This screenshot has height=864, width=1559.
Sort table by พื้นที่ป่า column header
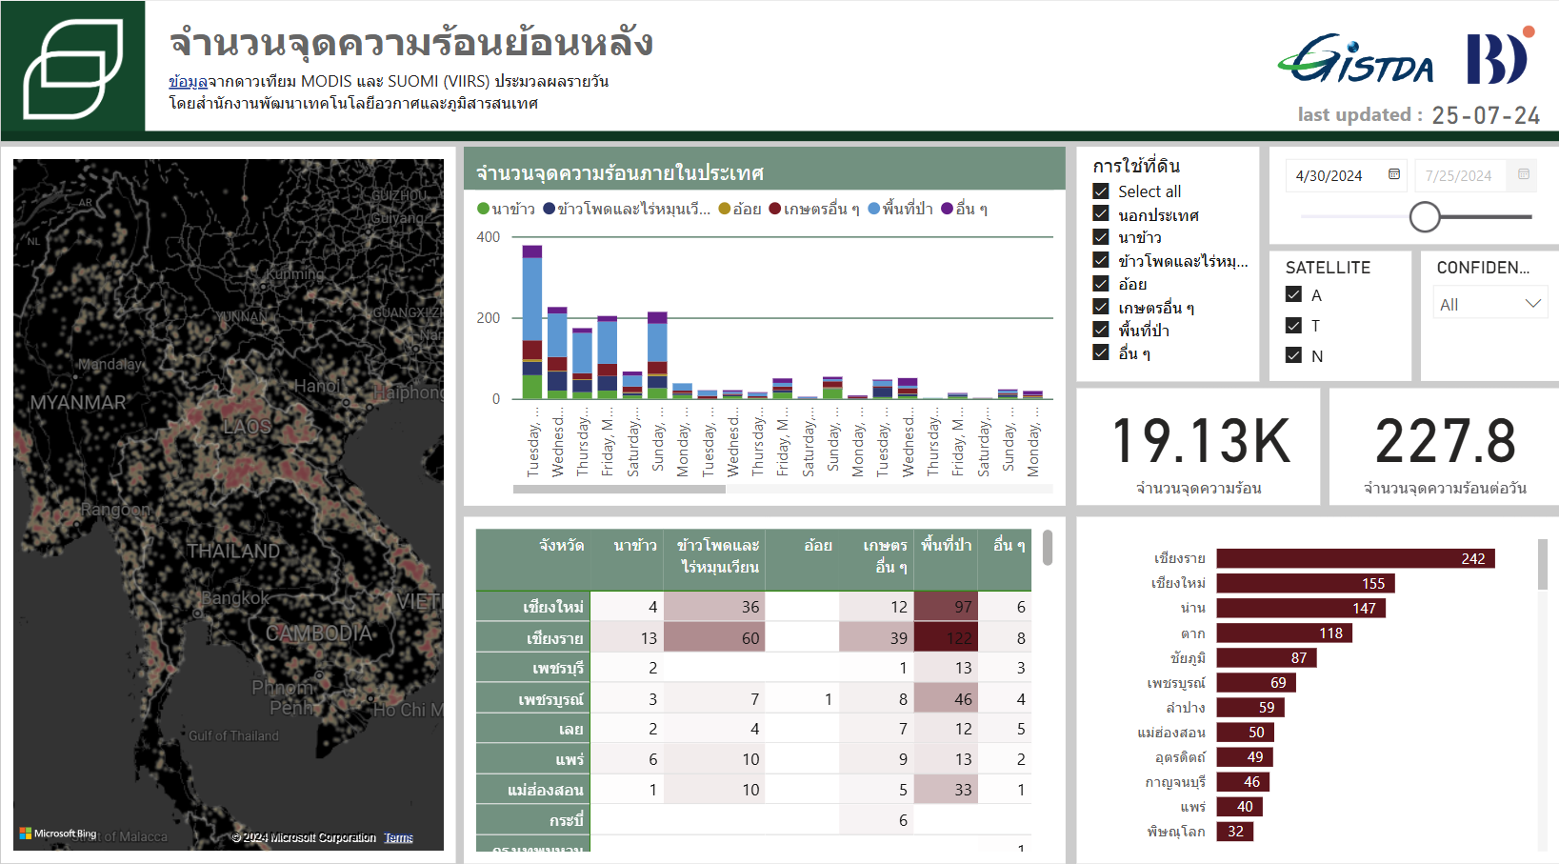click(946, 545)
